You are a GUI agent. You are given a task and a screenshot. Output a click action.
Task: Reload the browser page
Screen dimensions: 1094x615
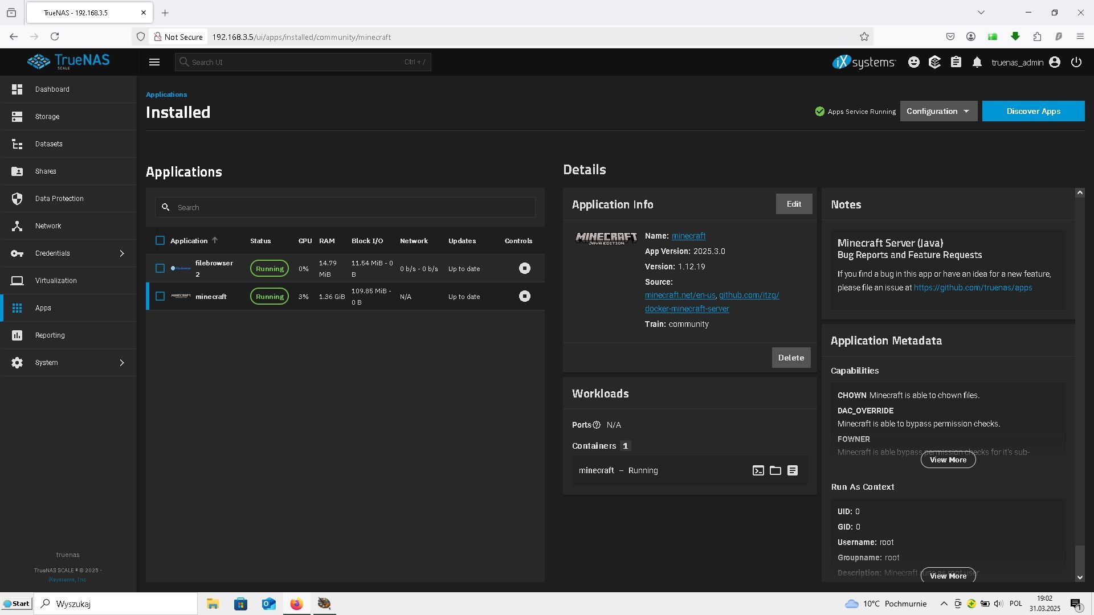tap(55, 36)
